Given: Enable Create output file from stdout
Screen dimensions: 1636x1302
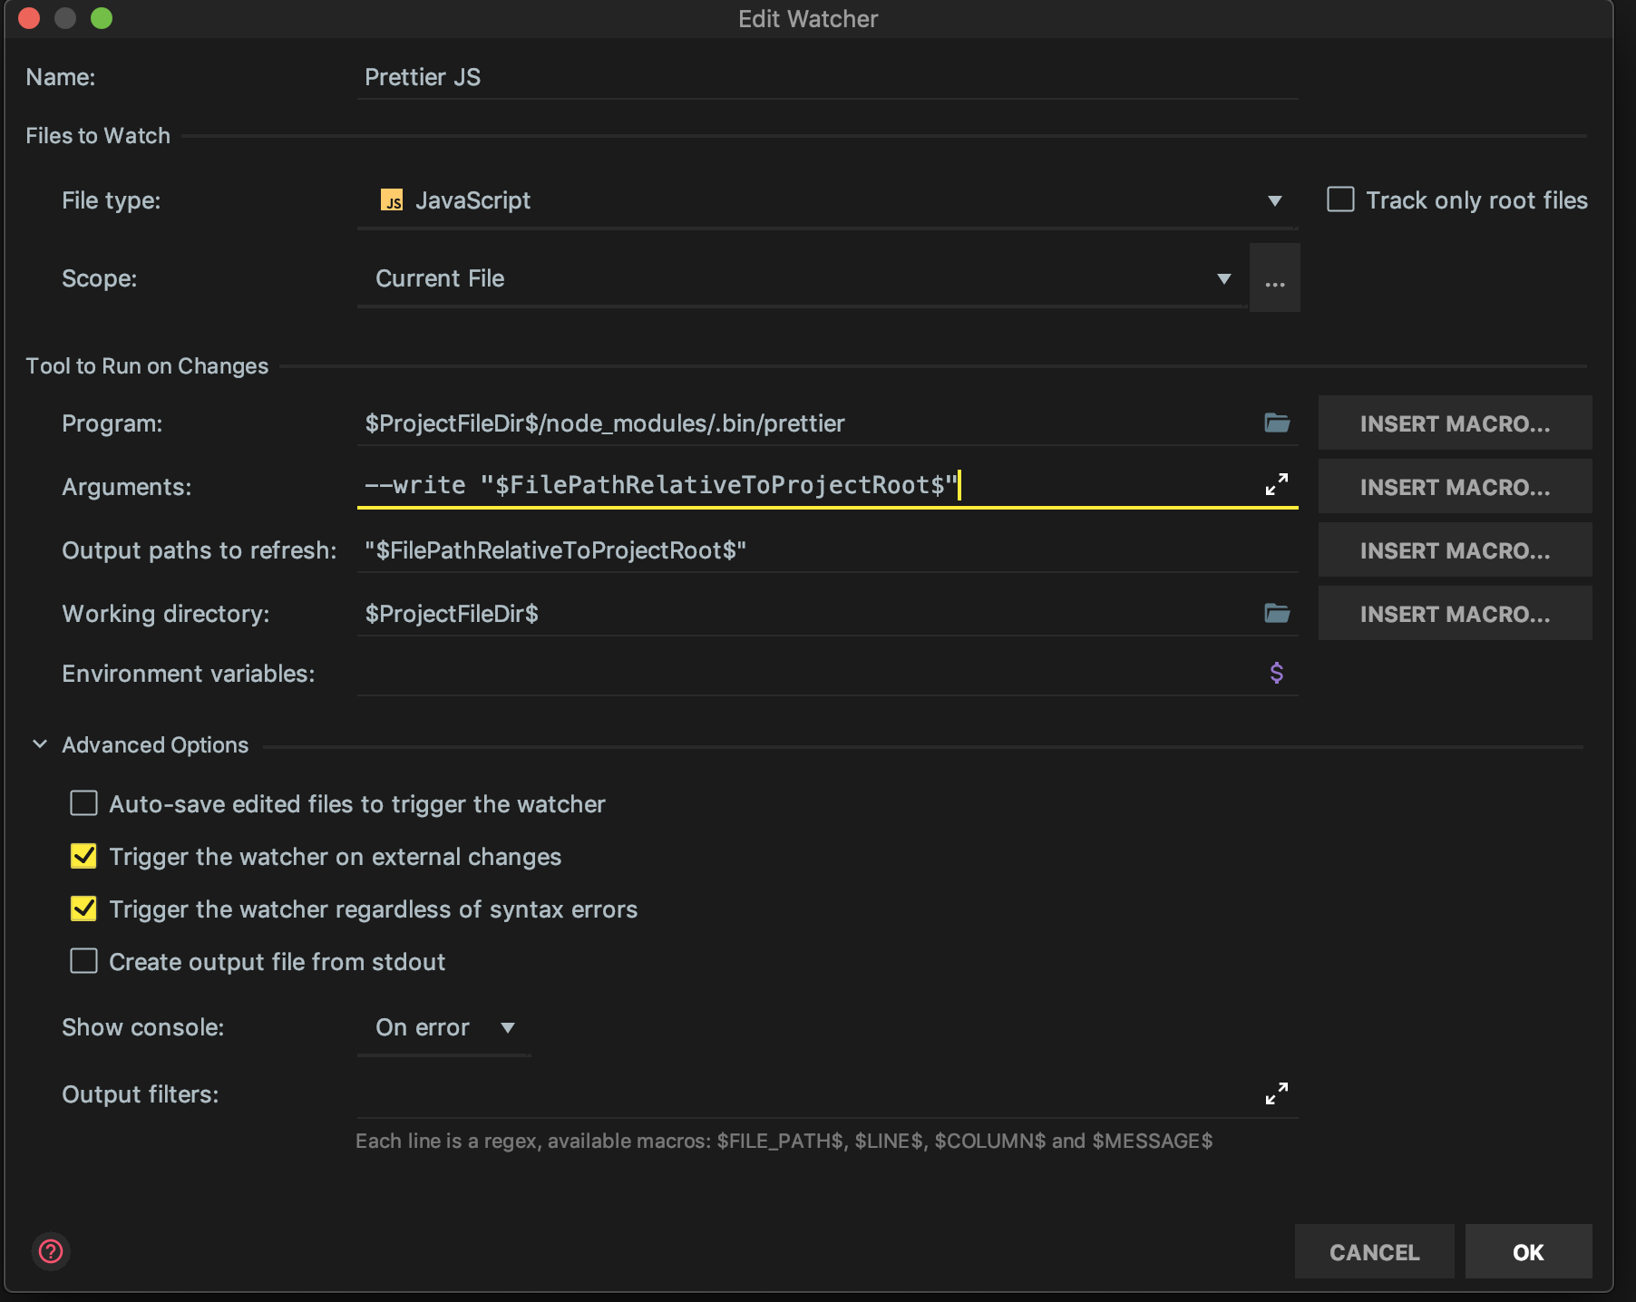Looking at the screenshot, I should (83, 961).
